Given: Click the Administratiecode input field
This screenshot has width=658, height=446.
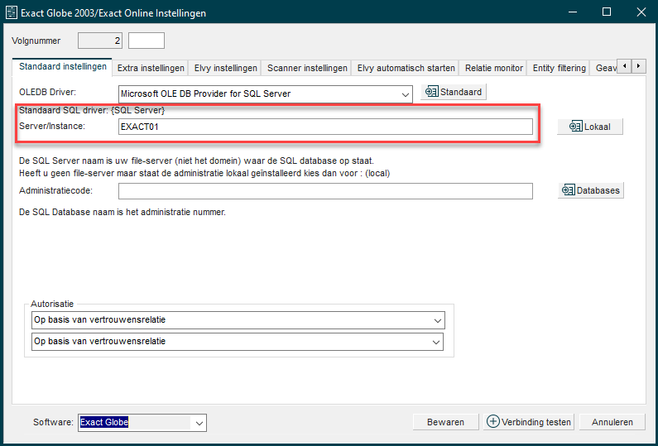Looking at the screenshot, I should pyautogui.click(x=325, y=191).
